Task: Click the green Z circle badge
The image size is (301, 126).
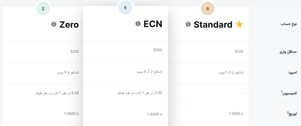Action: (43, 9)
